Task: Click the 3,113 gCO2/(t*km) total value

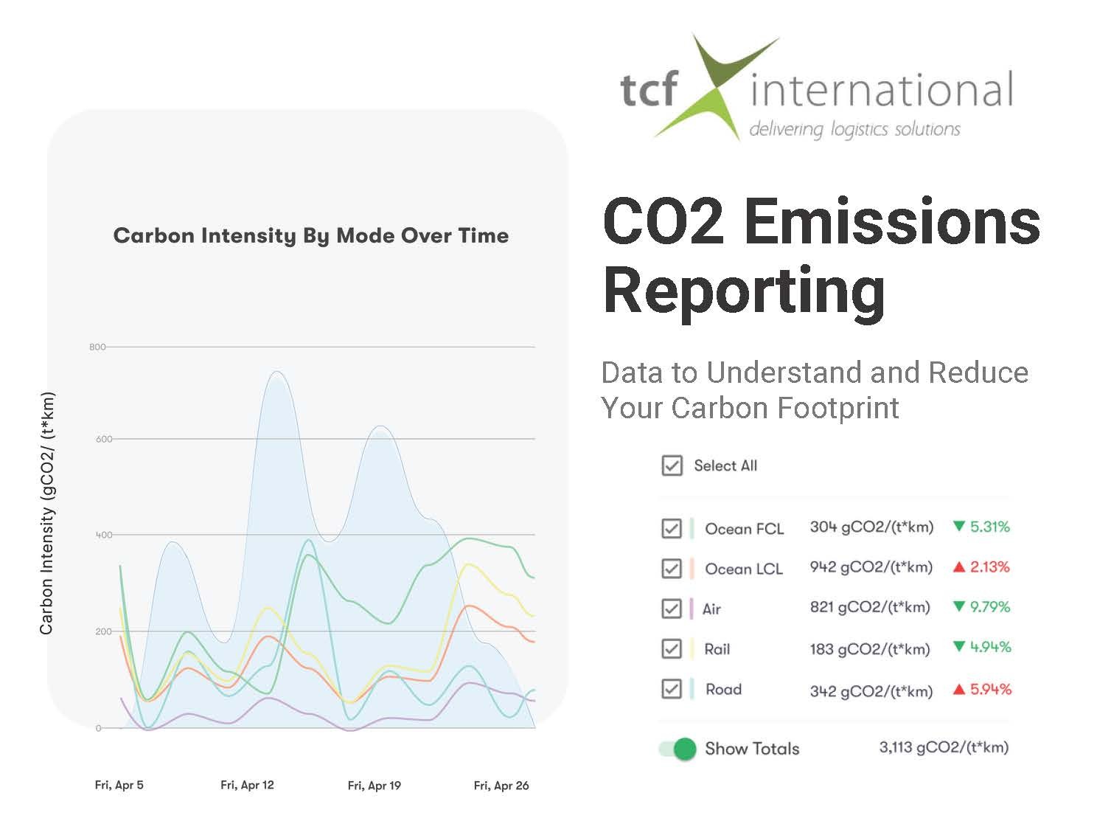Action: click(943, 747)
